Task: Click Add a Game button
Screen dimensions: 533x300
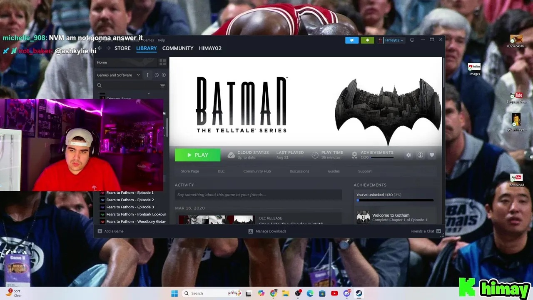Action: [110, 231]
